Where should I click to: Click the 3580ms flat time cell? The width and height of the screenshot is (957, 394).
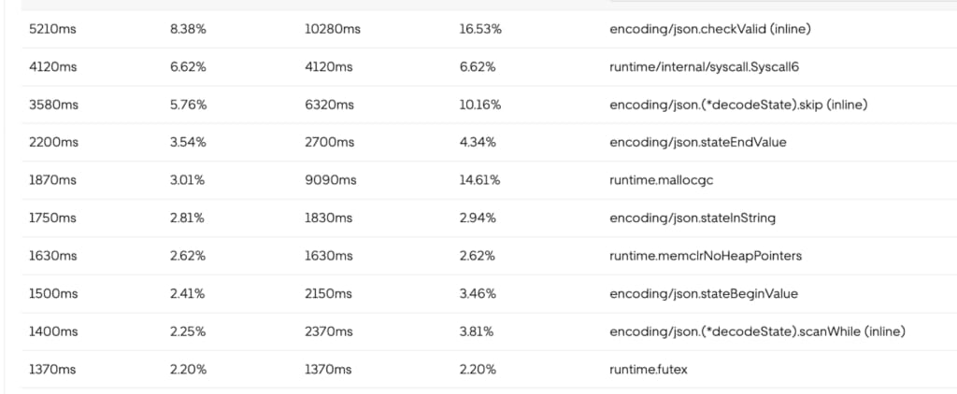click(x=53, y=105)
